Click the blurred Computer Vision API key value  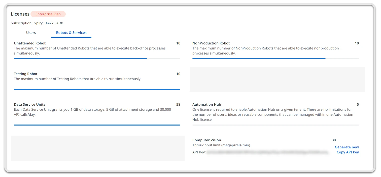coord(268,152)
